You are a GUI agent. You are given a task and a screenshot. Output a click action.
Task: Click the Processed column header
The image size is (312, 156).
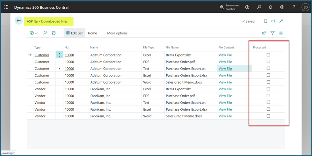(259, 48)
